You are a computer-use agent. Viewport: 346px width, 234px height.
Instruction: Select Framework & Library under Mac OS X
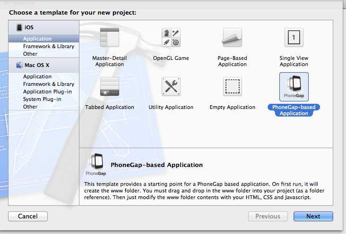pyautogui.click(x=43, y=84)
